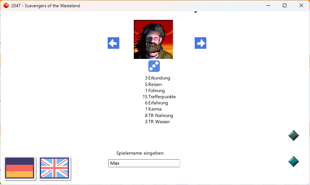Click the plain teal diamond button
Image resolution: width=310 pixels, height=185 pixels.
point(293,162)
